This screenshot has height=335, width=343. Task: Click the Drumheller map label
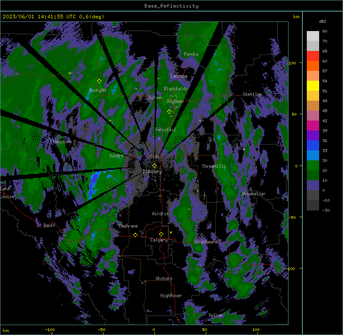[x=254, y=194]
